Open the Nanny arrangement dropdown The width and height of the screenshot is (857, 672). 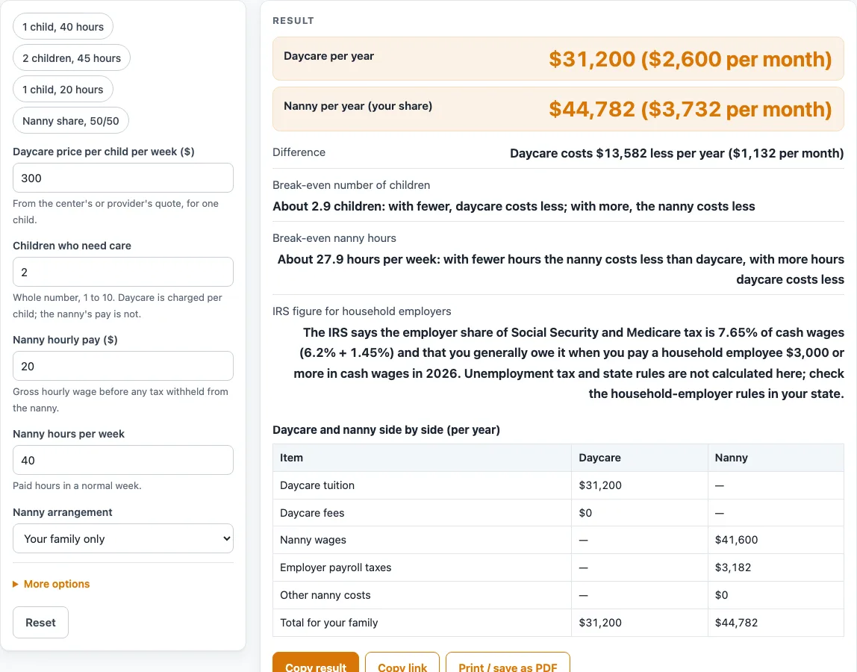point(123,538)
